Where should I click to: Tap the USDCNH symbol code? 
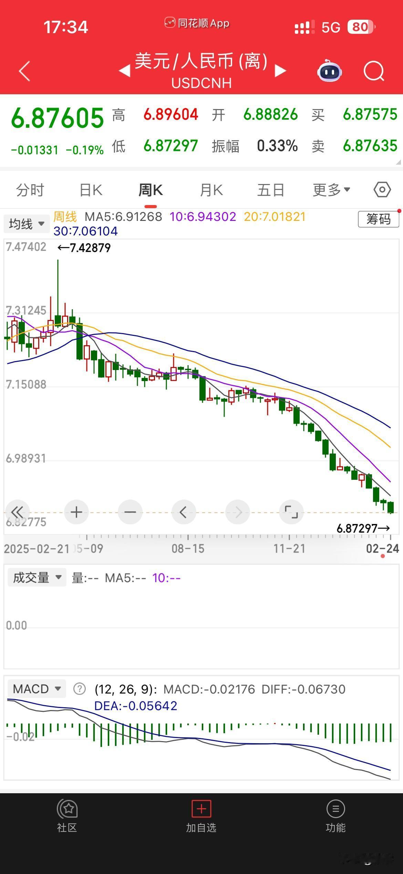click(201, 83)
